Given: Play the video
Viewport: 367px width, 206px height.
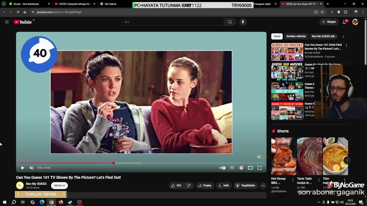Looking at the screenshot, I should tap(23, 168).
